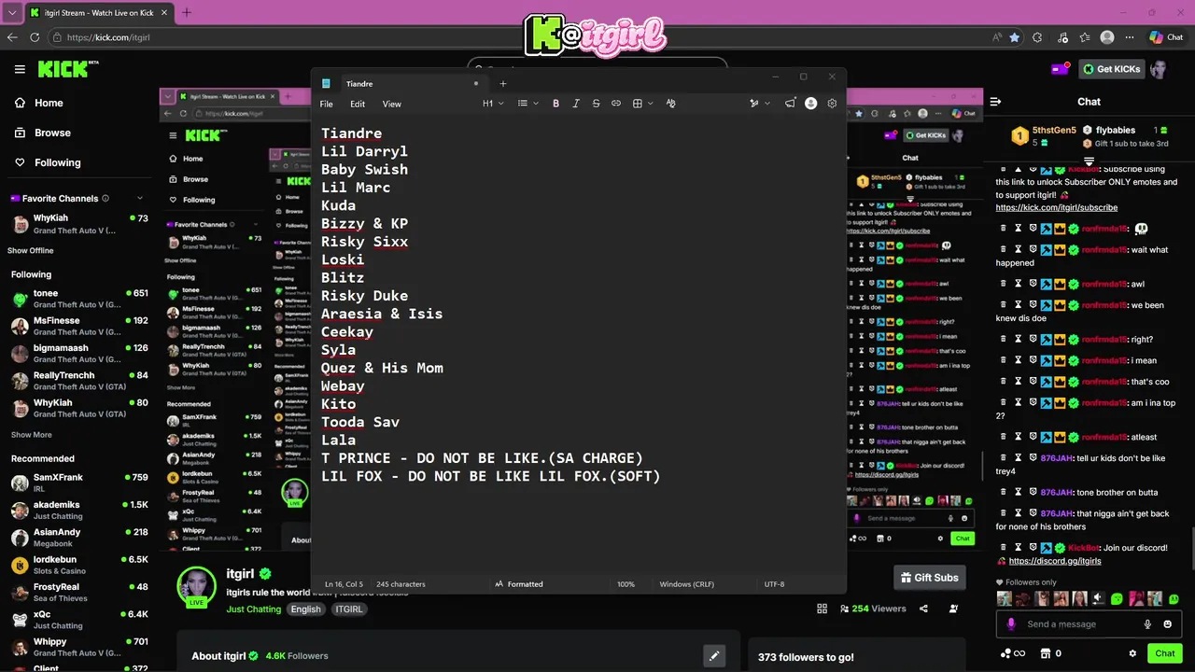The width and height of the screenshot is (1195, 672).
Task: Open Notepad settings gear
Action: point(832,104)
